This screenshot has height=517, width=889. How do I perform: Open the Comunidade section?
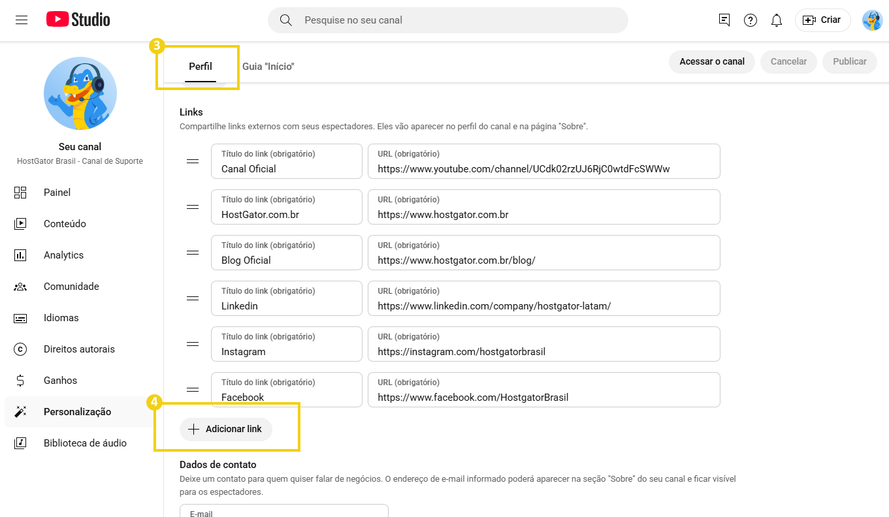pos(71,286)
